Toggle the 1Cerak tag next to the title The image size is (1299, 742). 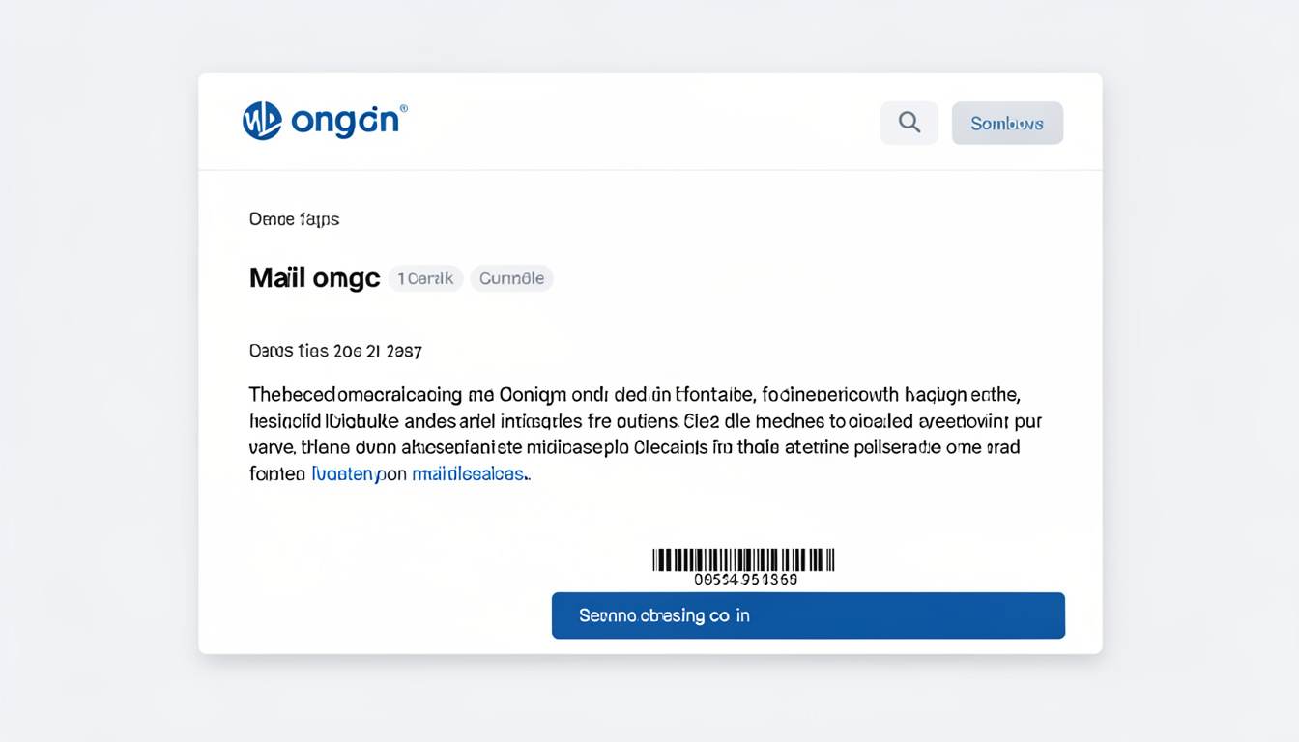click(x=425, y=278)
